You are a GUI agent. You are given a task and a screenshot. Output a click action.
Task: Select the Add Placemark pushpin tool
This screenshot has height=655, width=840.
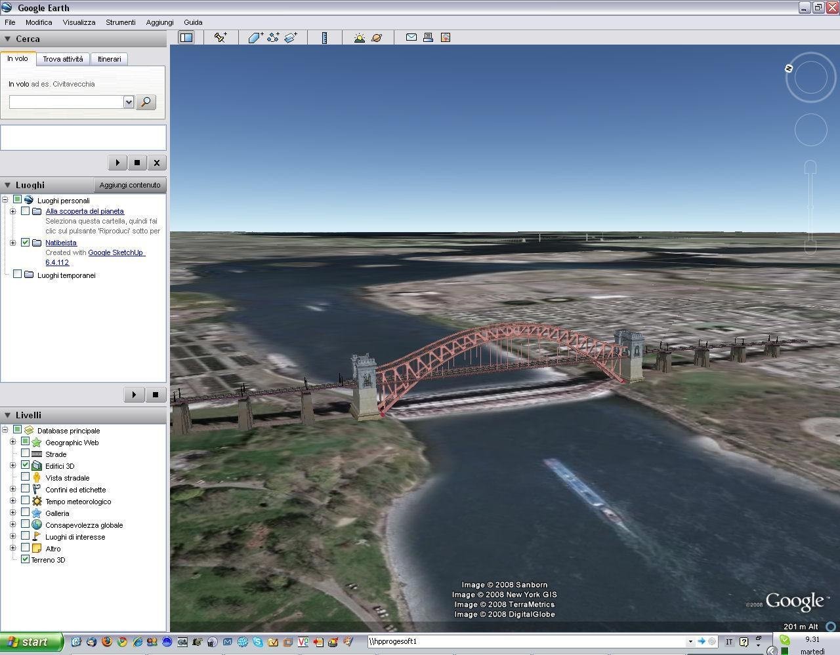[x=221, y=37]
